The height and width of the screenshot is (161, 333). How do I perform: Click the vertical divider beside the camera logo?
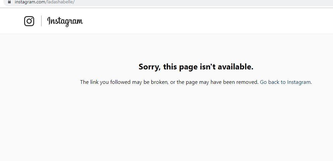pyautogui.click(x=41, y=21)
